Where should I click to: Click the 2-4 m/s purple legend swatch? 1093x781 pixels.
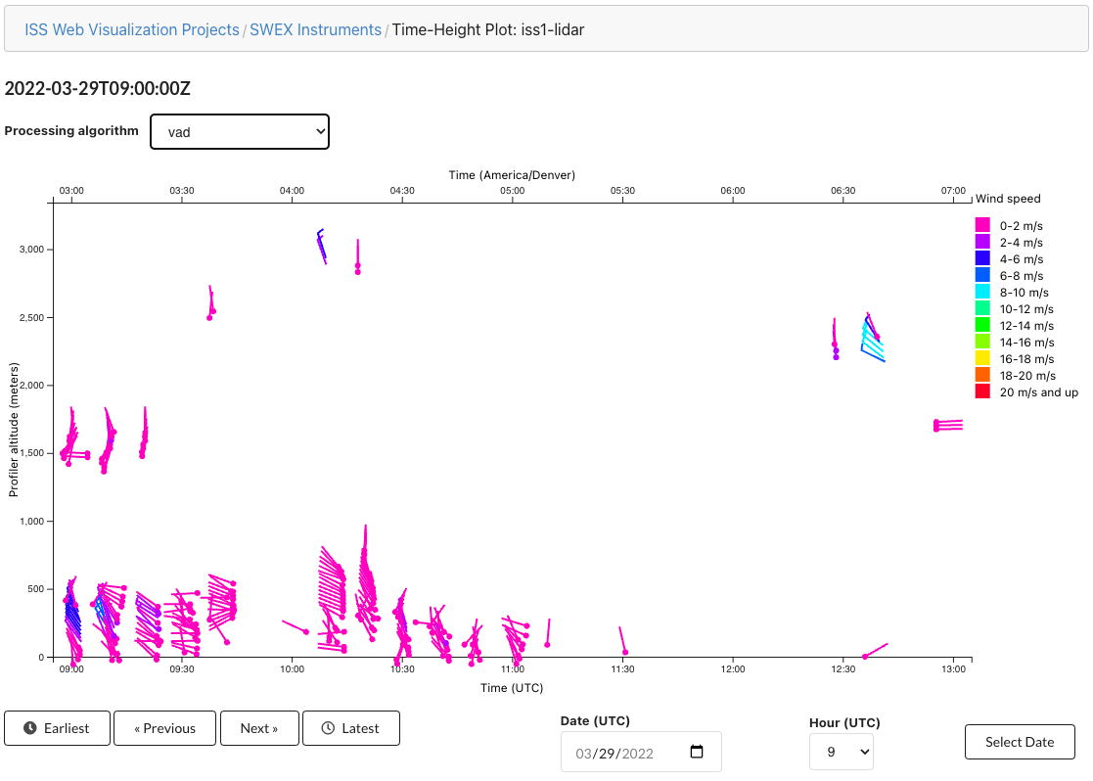(x=982, y=242)
